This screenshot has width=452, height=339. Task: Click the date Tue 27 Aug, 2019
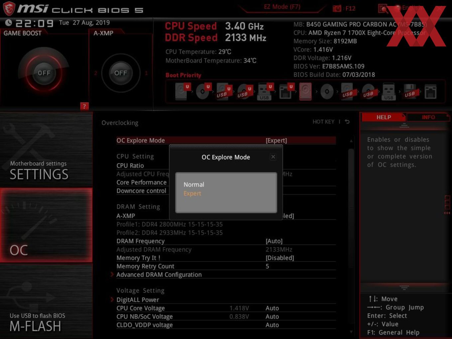point(84,23)
